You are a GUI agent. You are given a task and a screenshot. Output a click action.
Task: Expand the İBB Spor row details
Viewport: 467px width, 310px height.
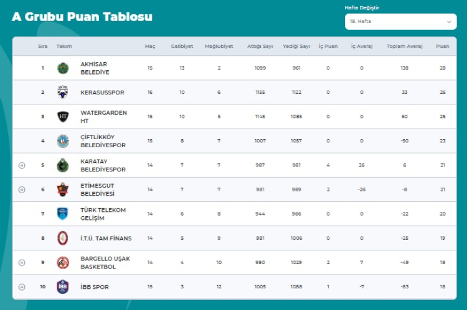point(22,287)
